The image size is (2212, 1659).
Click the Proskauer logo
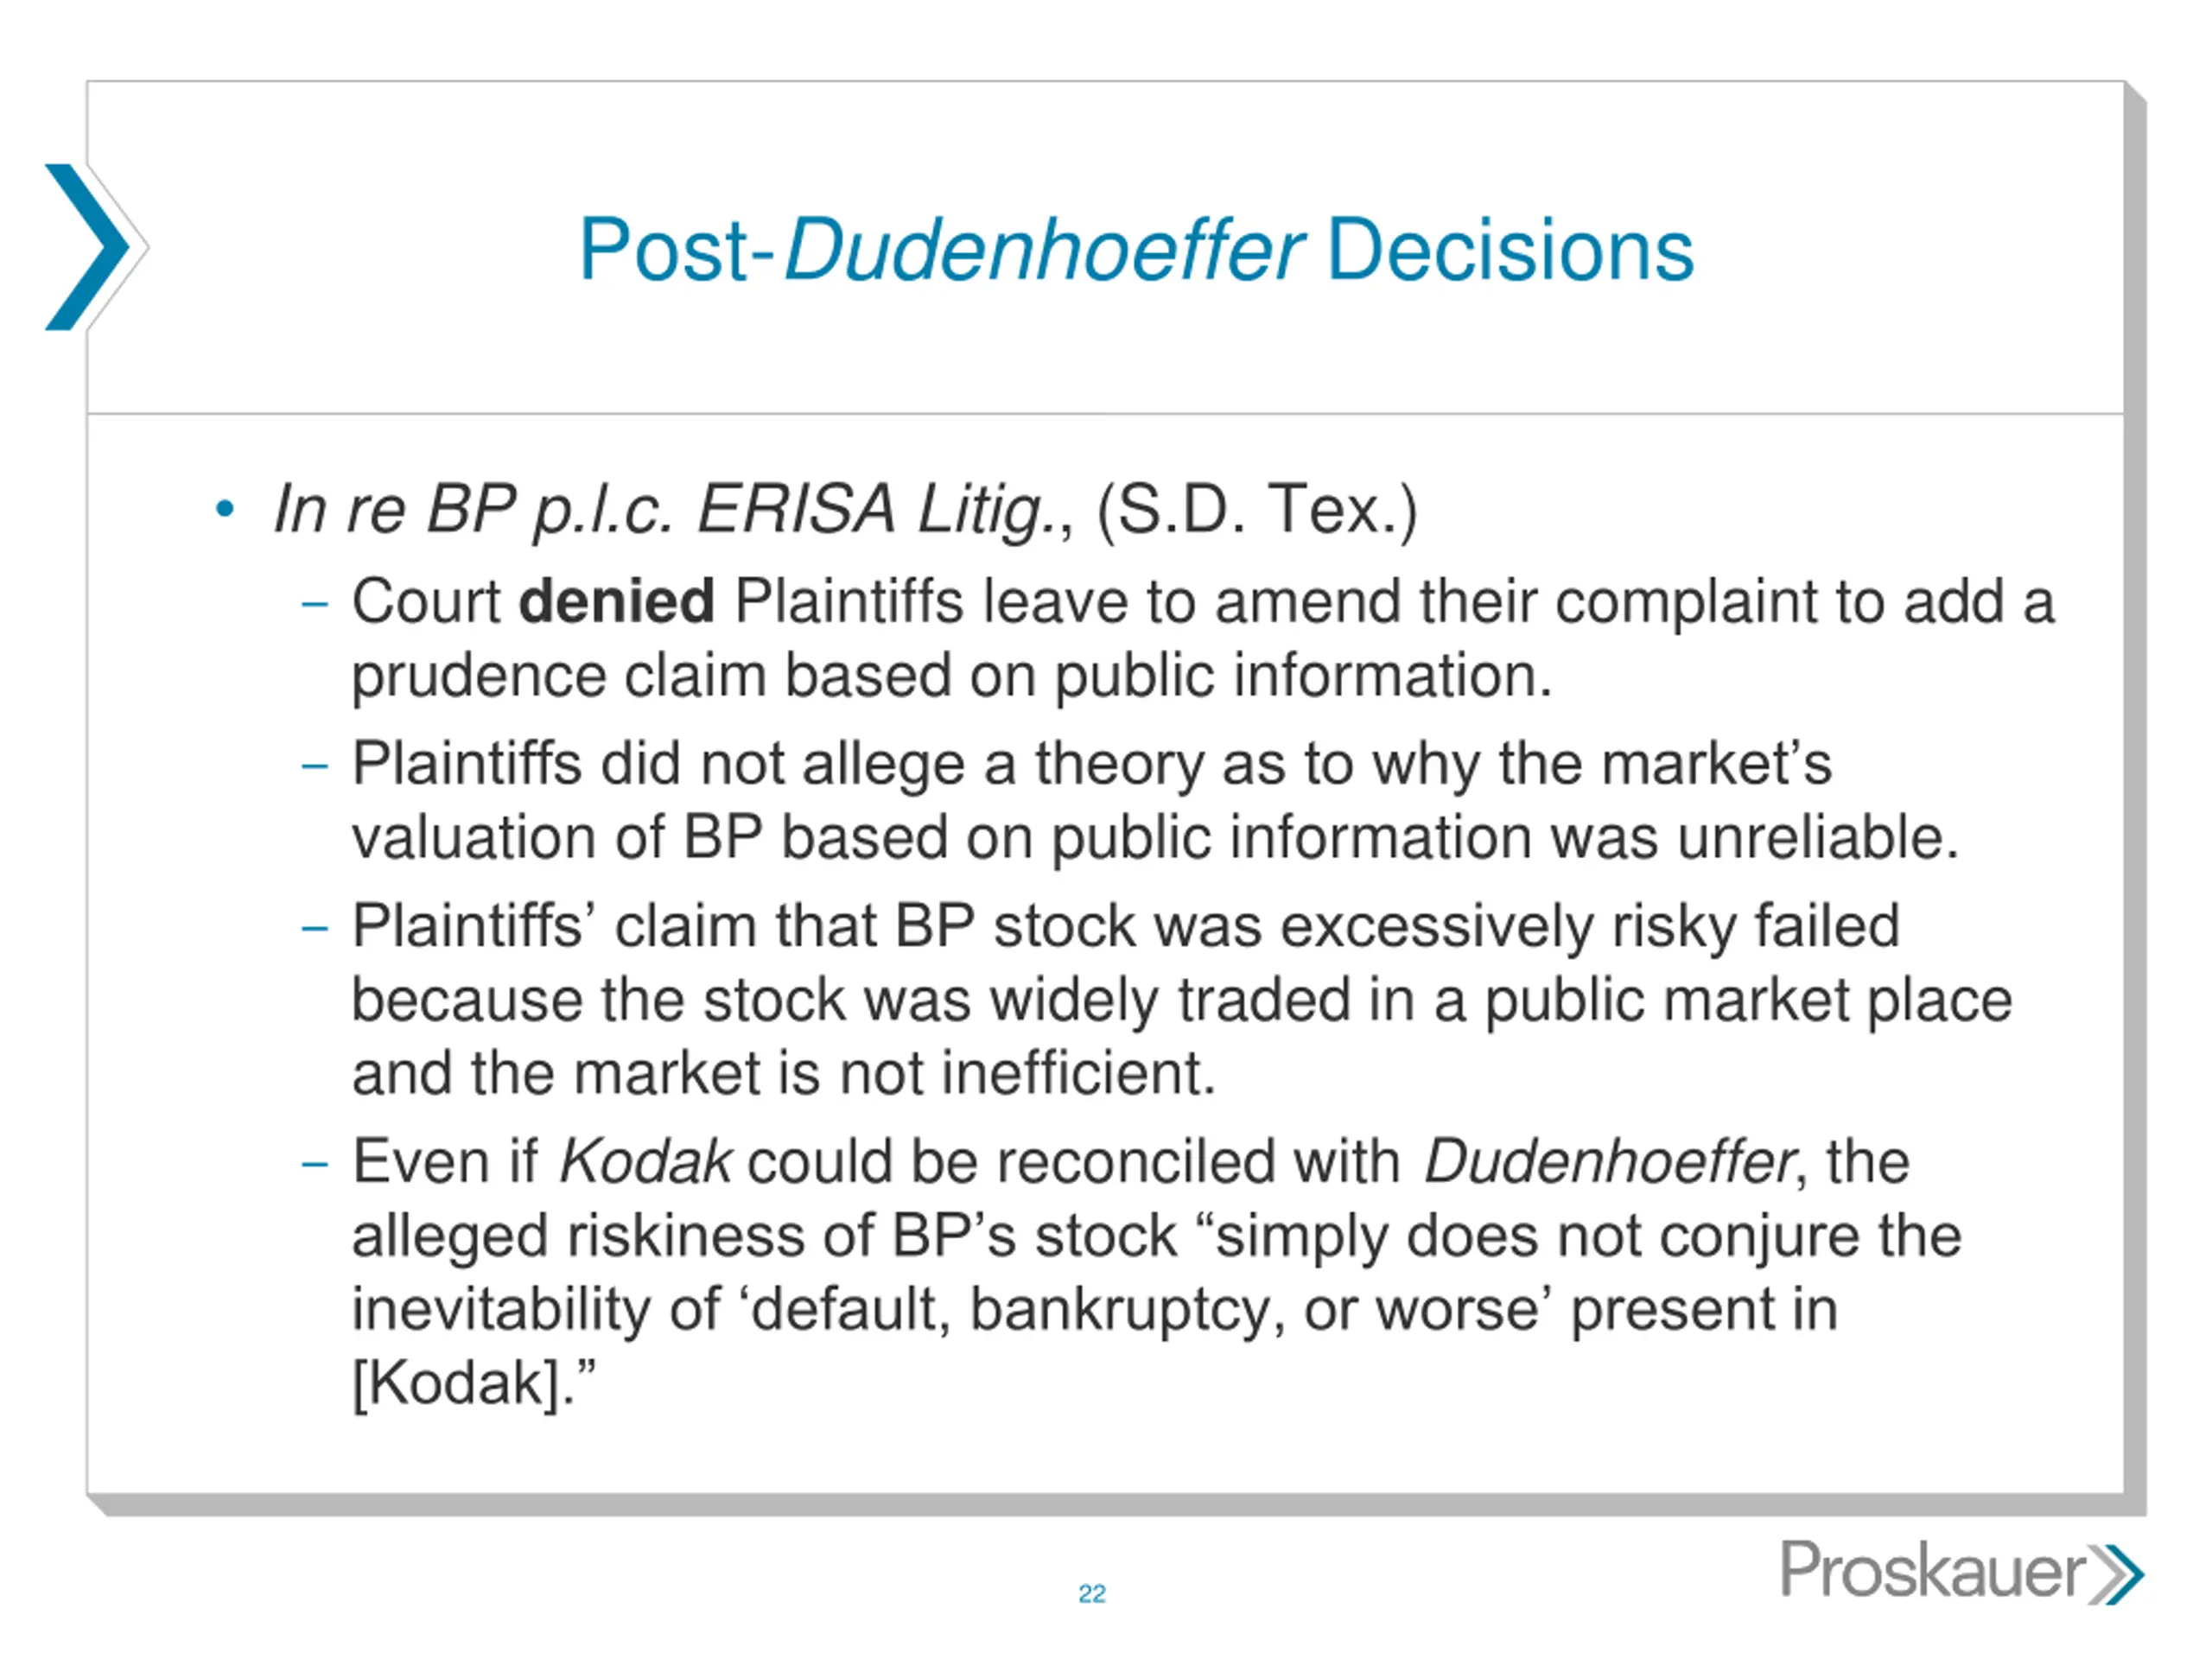[1961, 1571]
